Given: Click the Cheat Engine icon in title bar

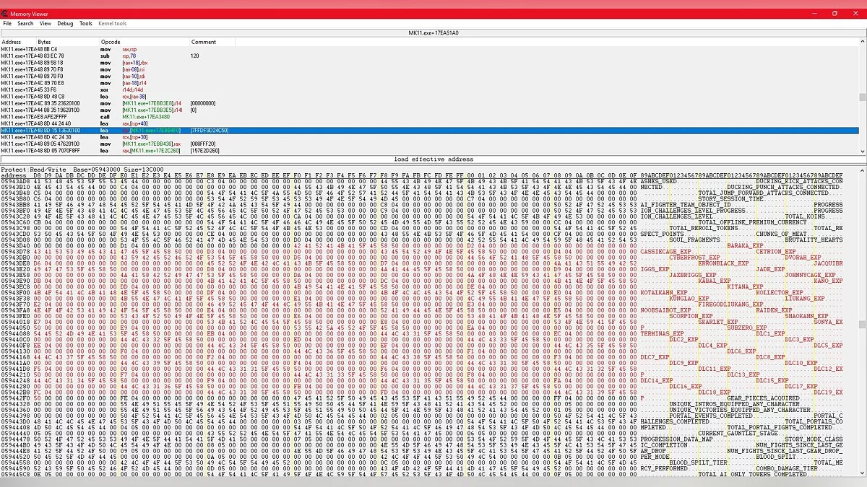Looking at the screenshot, I should (x=6, y=13).
